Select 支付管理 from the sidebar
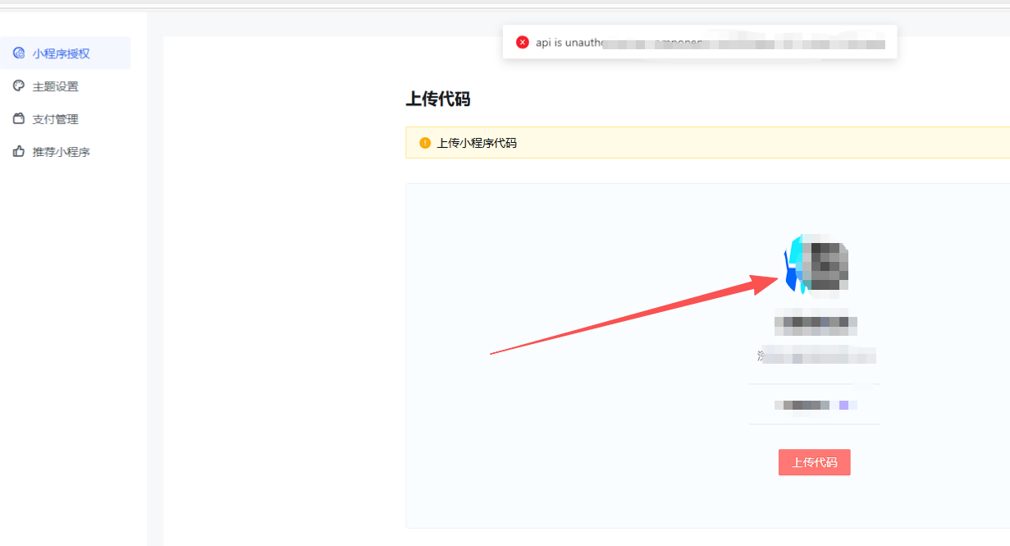1010x546 pixels. [x=55, y=119]
